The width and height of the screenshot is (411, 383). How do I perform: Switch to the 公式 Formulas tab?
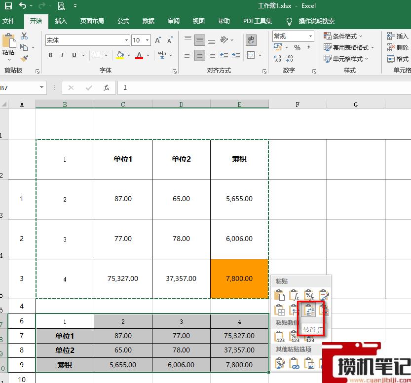click(123, 21)
